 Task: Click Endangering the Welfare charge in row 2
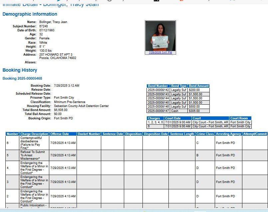click(34, 196)
